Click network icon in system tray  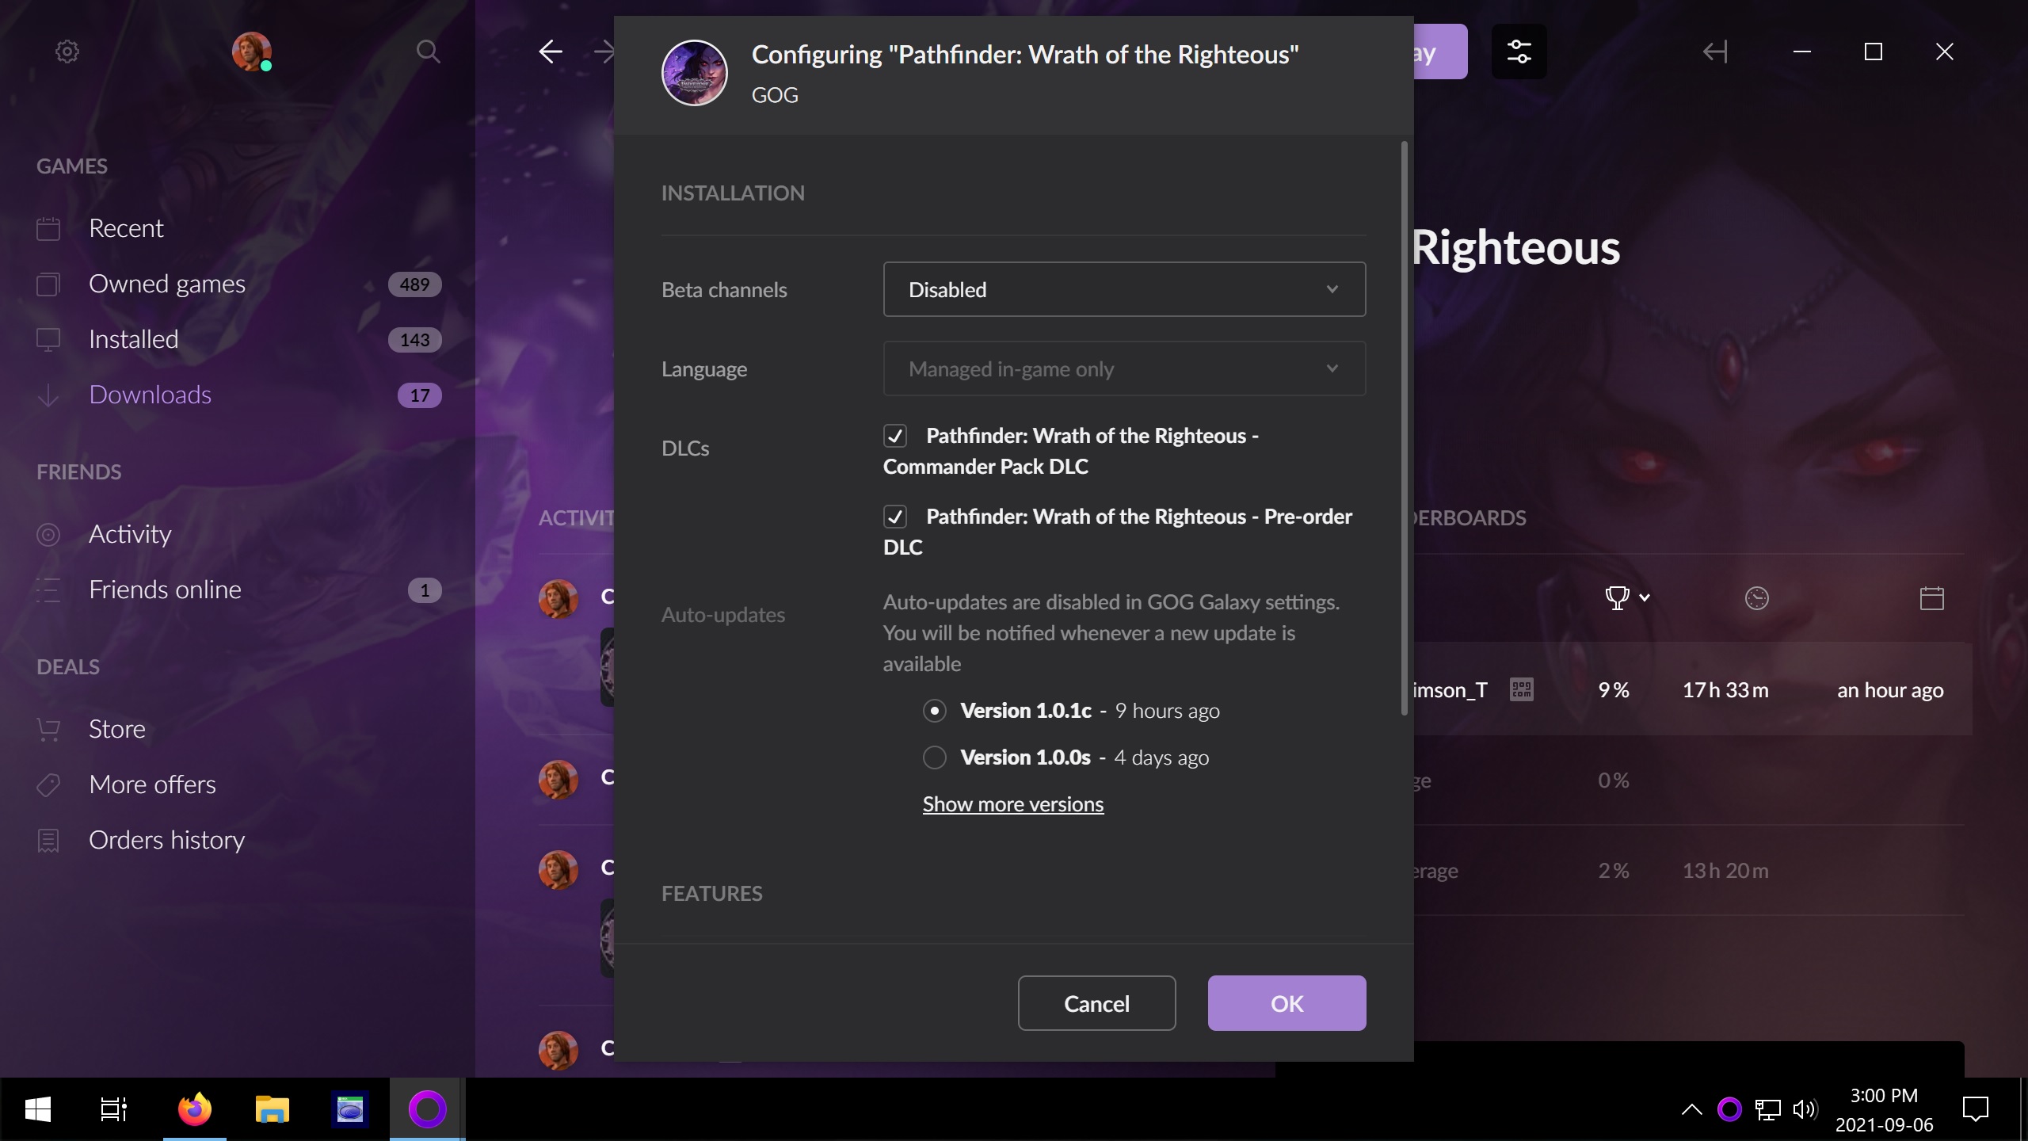[x=1767, y=1109]
